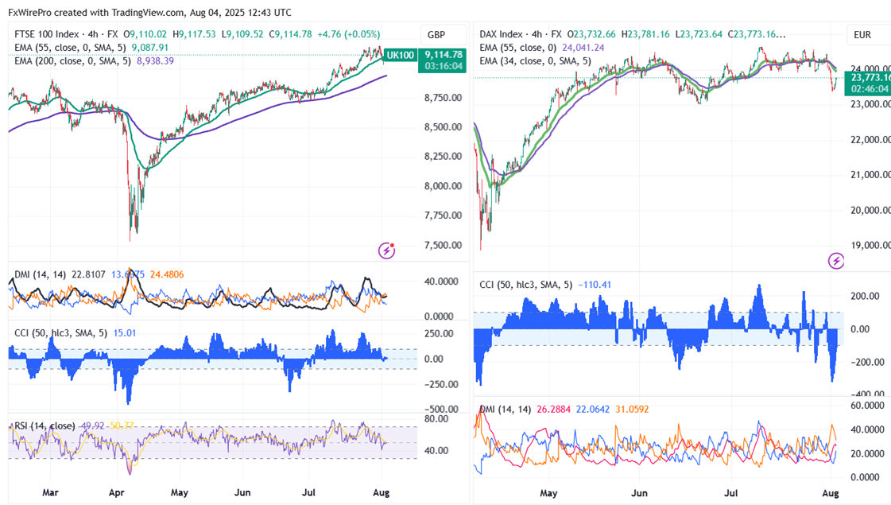Open the GBP currency dropdown
The image size is (891, 505).
point(436,34)
